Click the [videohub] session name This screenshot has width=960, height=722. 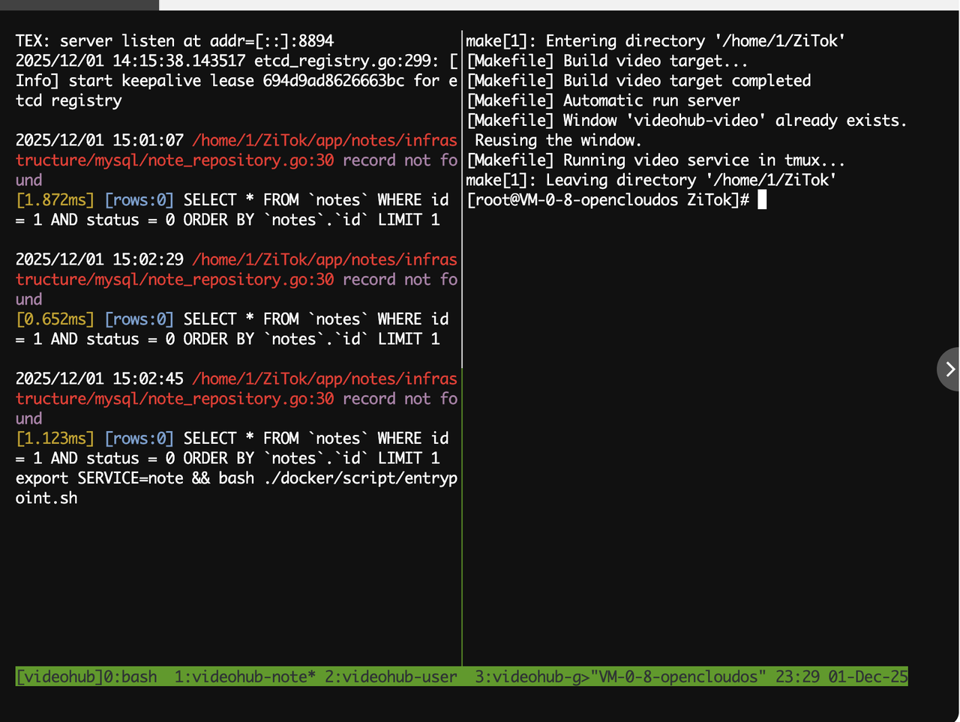coord(59,677)
